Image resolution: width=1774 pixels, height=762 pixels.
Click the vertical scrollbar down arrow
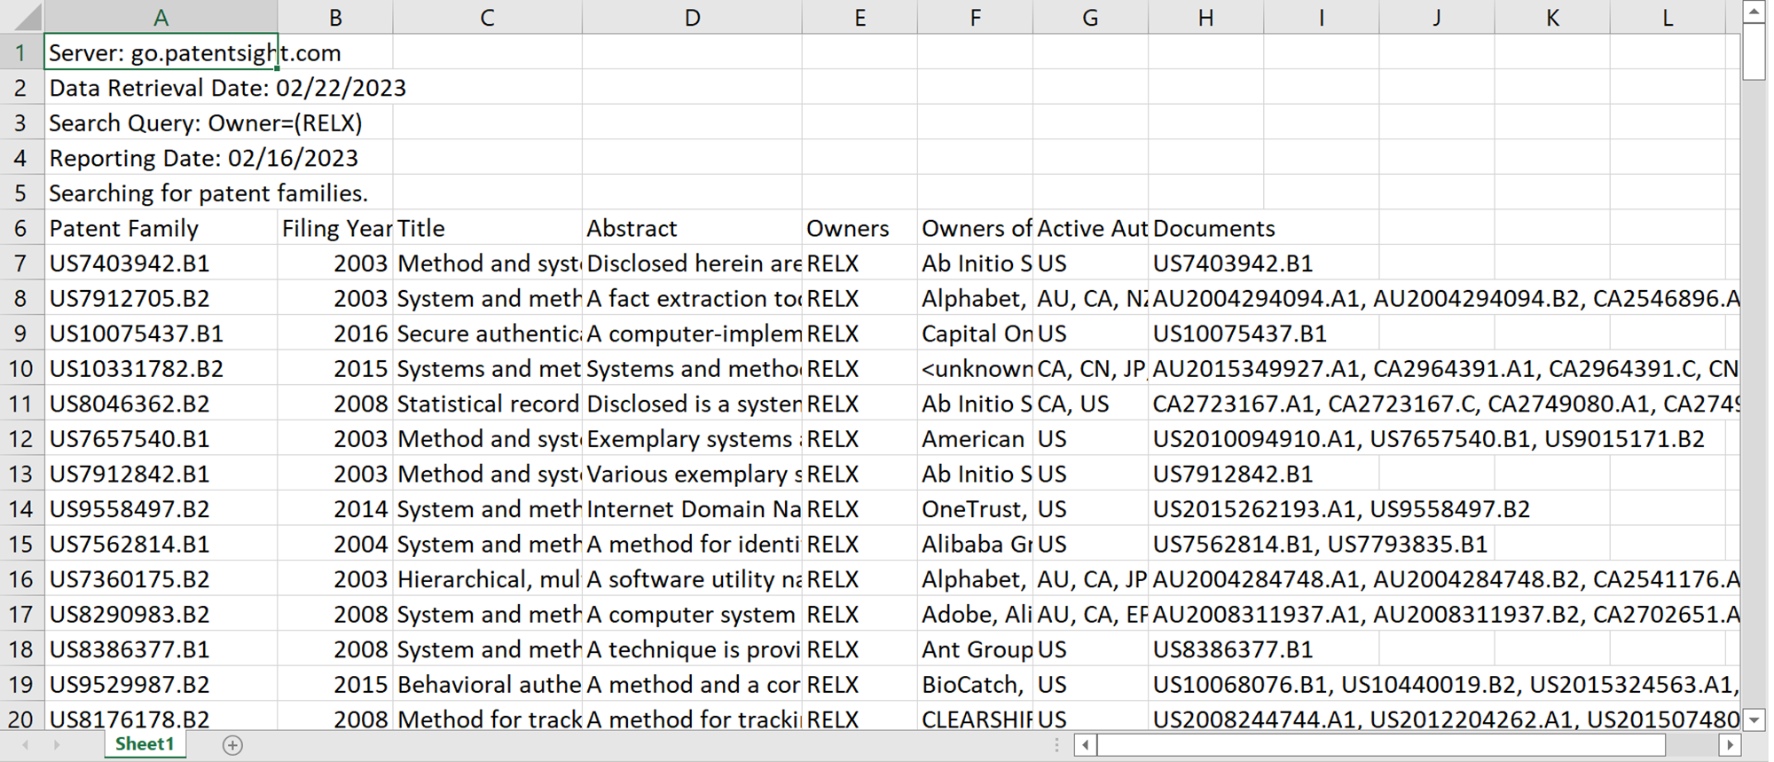(x=1754, y=719)
